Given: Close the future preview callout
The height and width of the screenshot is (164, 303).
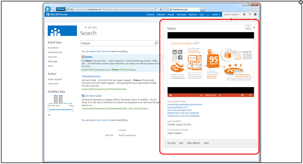Looking at the screenshot, I should coord(254,28).
